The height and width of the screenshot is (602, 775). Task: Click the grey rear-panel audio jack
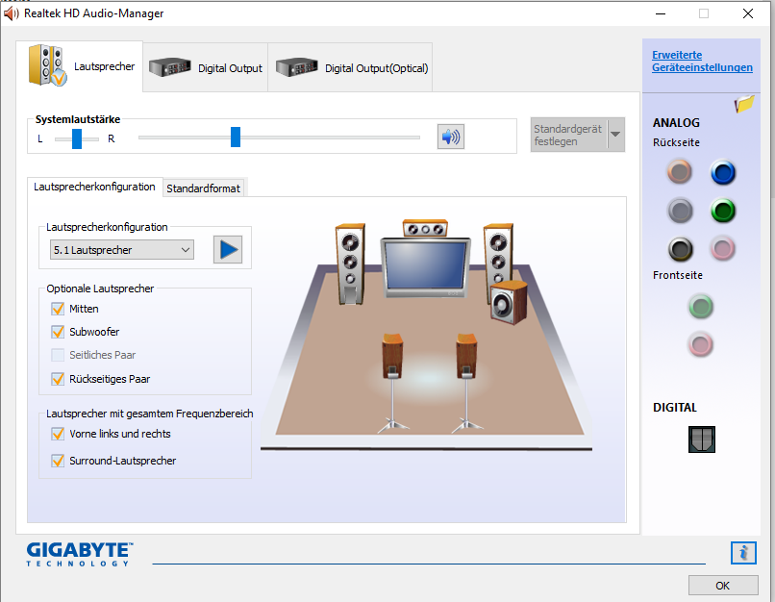(x=680, y=211)
